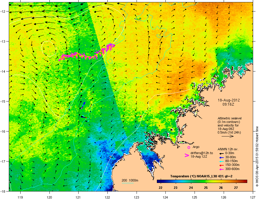This screenshot has width=259, height=200.
Task: Click the black 0-30m legend arrow
Action: 221,154
